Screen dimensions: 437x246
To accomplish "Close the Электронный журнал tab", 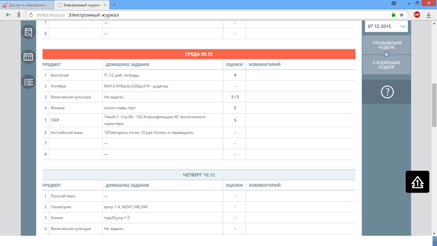I will pyautogui.click(x=105, y=5).
